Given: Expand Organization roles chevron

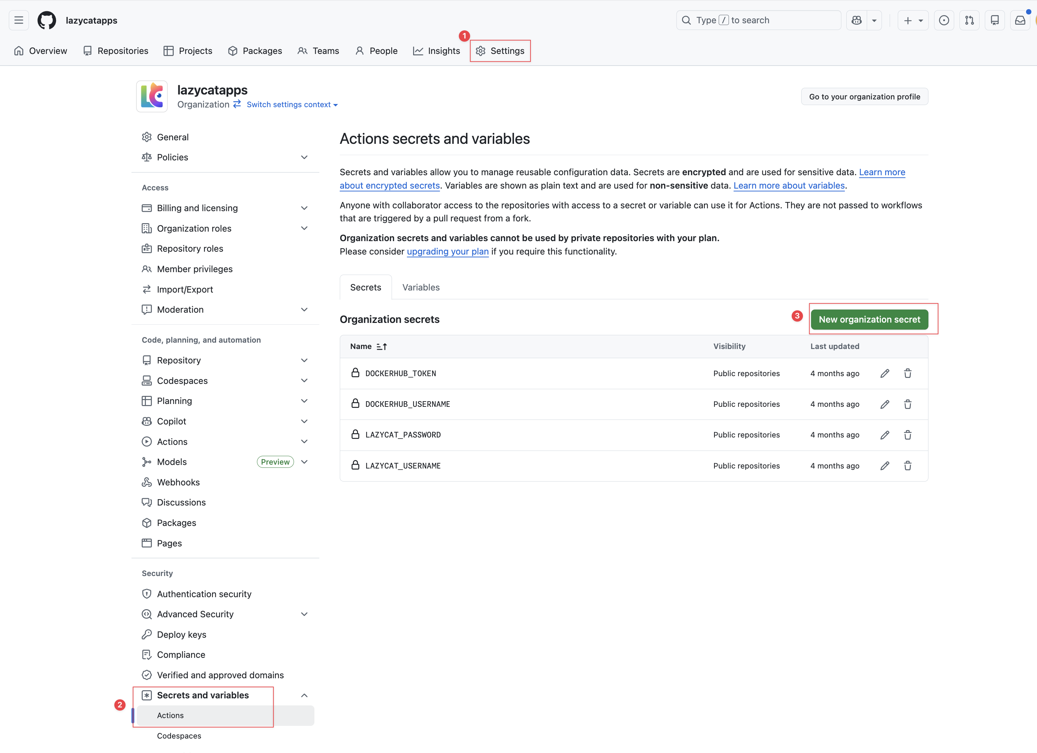Looking at the screenshot, I should pos(304,228).
